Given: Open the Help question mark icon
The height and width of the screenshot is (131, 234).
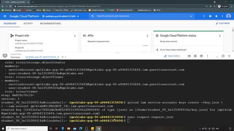Looking at the screenshot, I should tap(210, 16).
